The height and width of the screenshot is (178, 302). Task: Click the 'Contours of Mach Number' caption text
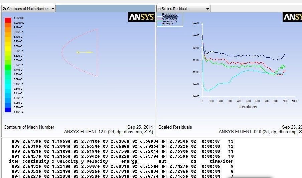29,127
